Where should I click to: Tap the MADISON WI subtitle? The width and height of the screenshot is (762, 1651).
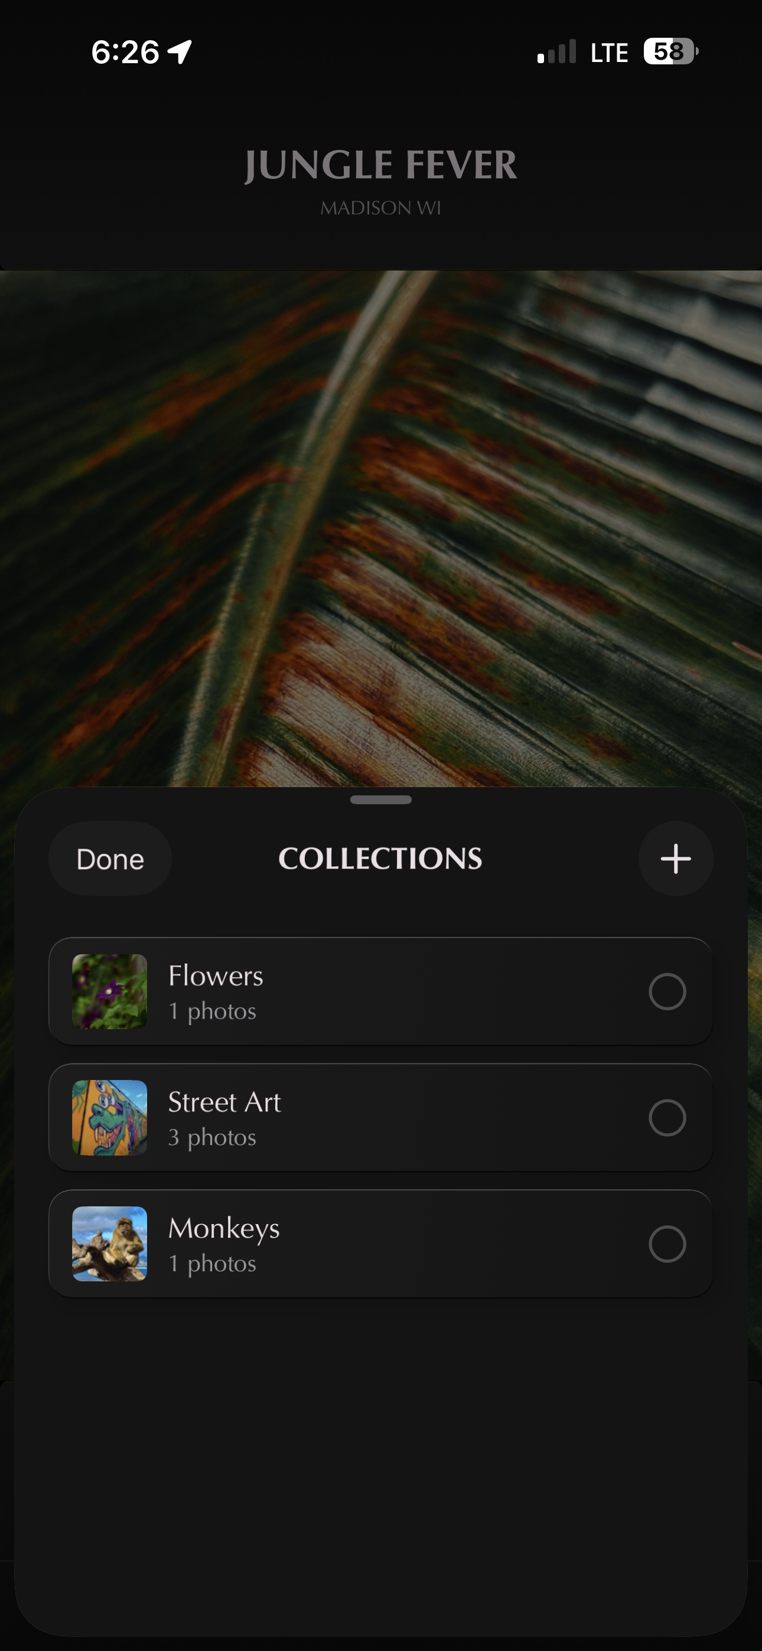tap(381, 208)
